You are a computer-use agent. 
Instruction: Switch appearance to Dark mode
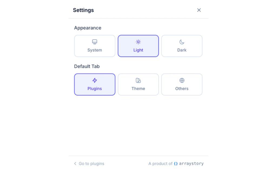182,46
